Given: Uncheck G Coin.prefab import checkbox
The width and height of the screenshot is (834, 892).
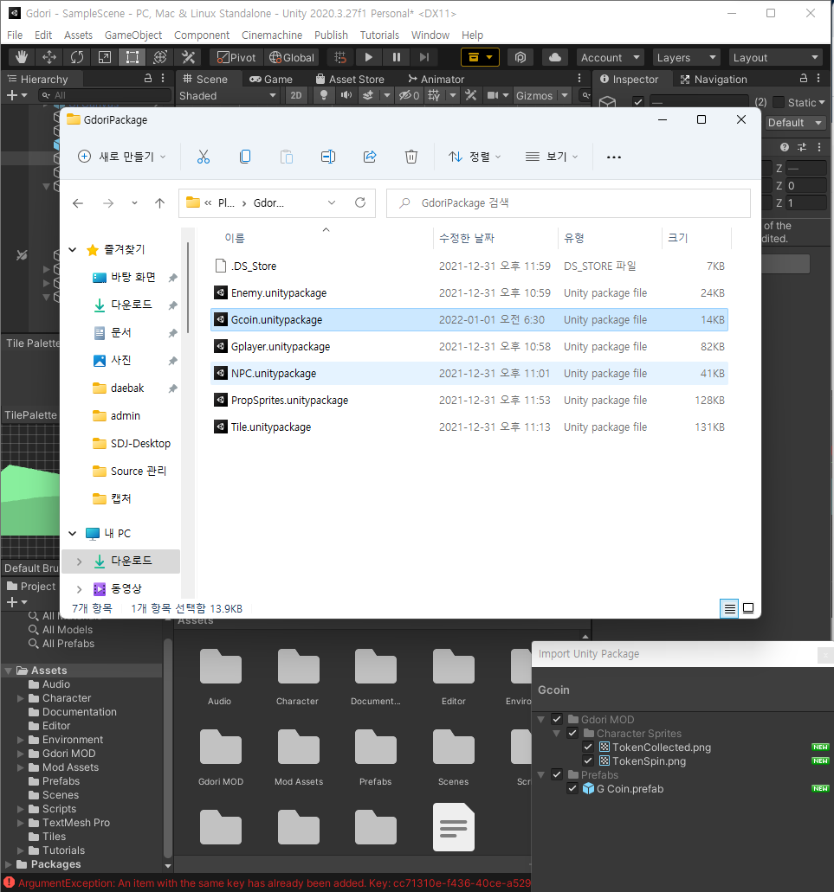Looking at the screenshot, I should 572,788.
